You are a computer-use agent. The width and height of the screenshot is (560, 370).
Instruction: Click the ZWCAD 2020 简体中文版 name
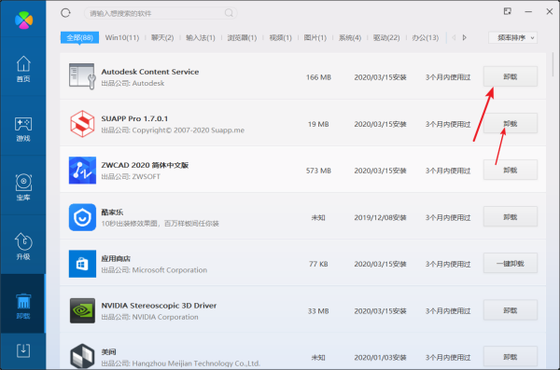coord(145,165)
